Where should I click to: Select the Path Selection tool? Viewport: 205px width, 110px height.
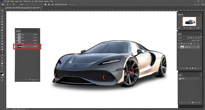tap(2, 58)
